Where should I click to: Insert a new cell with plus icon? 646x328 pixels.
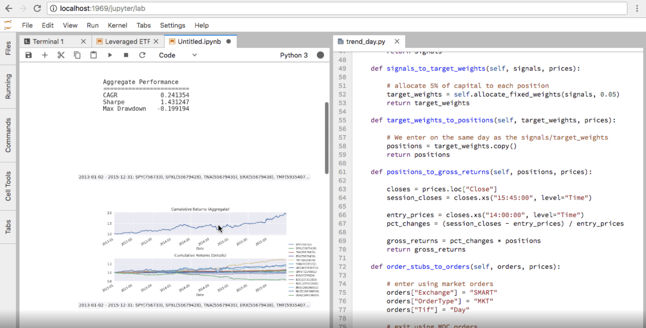click(45, 55)
